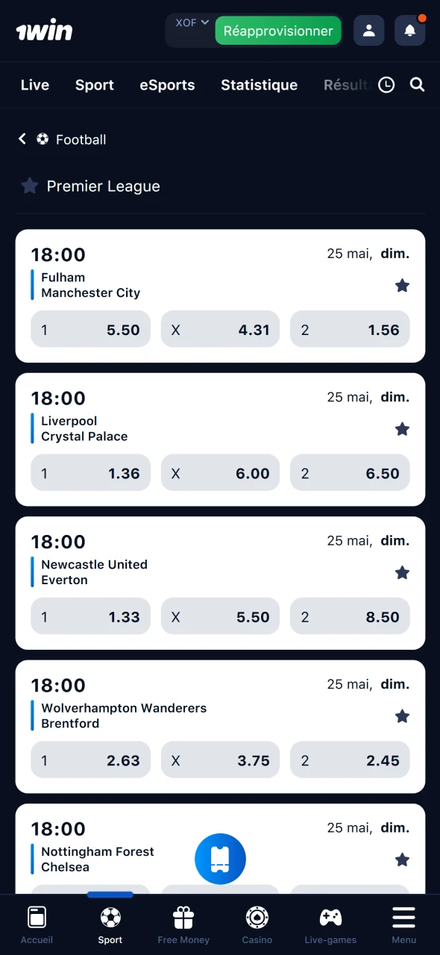Open Casino from bottom navigation

pyautogui.click(x=257, y=925)
